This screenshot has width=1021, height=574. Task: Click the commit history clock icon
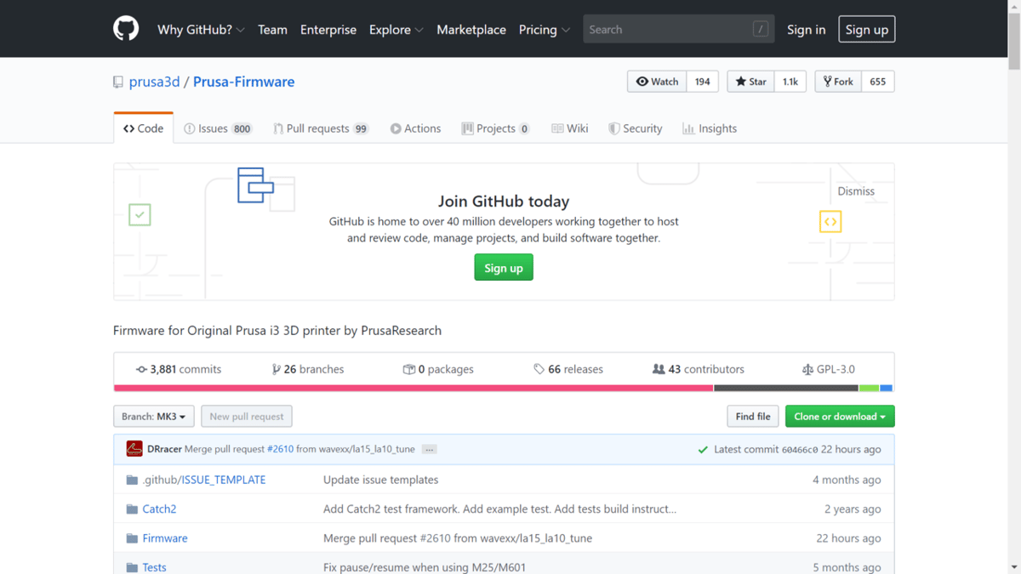point(141,369)
